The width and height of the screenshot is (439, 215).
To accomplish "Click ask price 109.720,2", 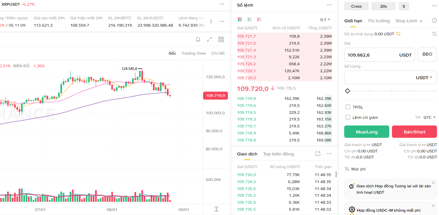I will tap(246, 64).
